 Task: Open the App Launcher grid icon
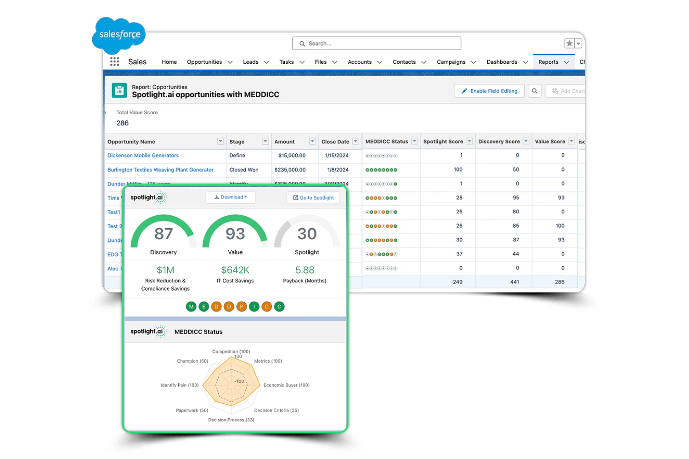[114, 62]
